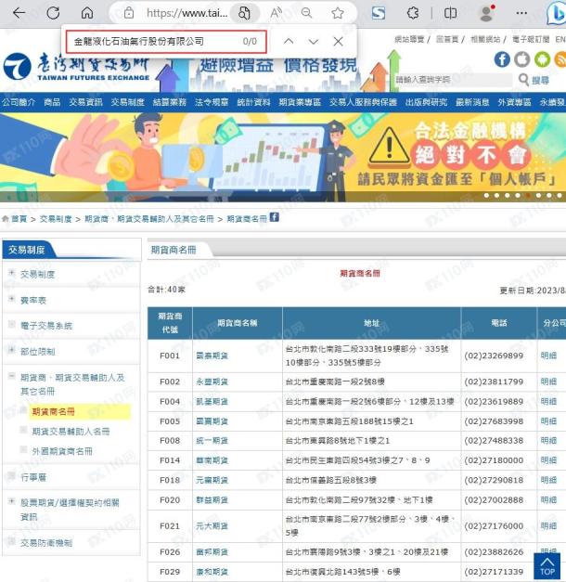Select the highlighted orange banner carousel dot
Screen dimensions: 566x582
[528, 195]
